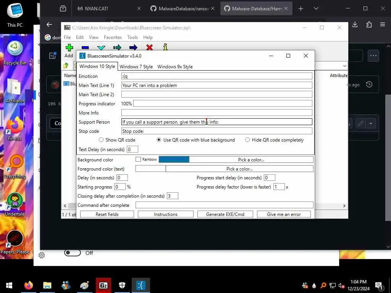Click the muted volume tray icon
The height and width of the screenshot is (293, 391).
(x=341, y=286)
